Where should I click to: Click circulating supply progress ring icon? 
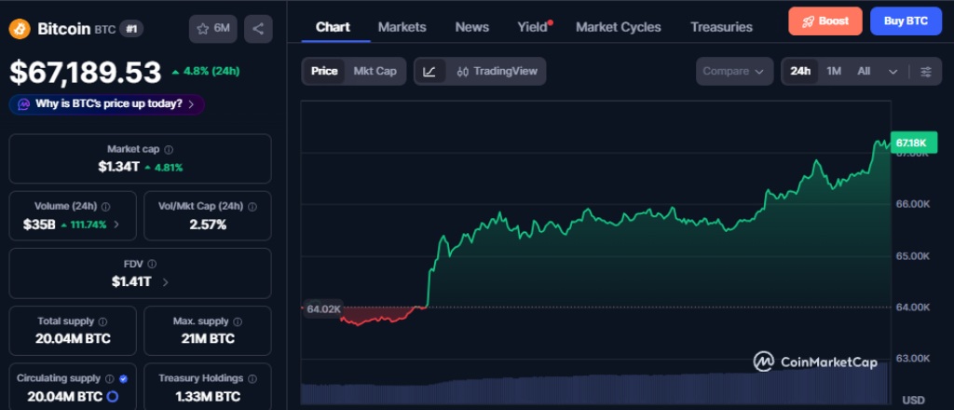[x=113, y=397]
